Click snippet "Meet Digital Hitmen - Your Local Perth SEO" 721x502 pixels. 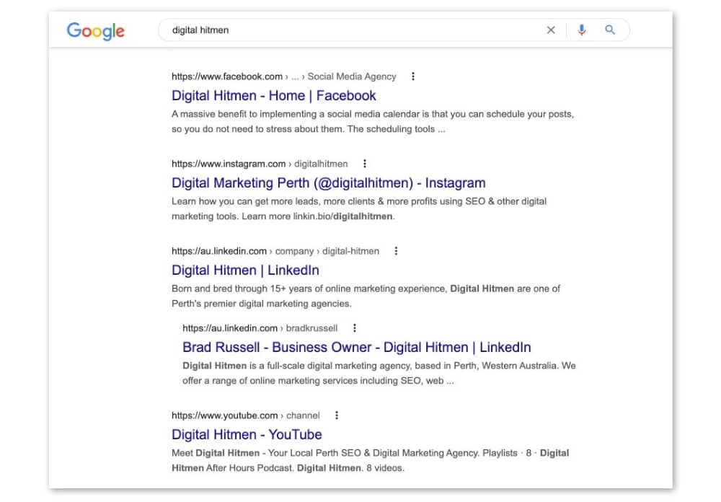(x=370, y=460)
